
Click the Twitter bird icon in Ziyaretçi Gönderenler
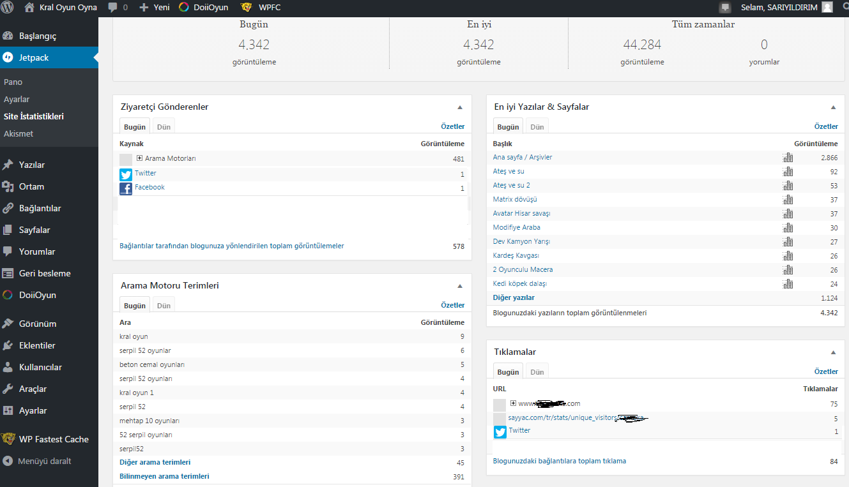coord(126,174)
